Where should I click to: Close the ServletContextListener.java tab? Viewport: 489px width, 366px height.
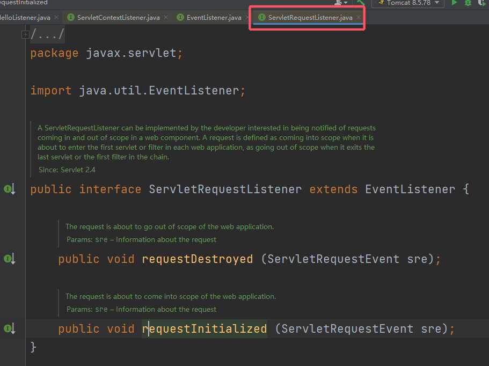(166, 17)
